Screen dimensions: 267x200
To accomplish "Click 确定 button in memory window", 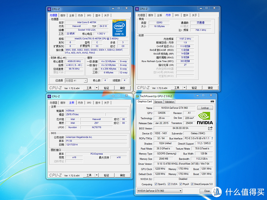I will tap(210, 88).
